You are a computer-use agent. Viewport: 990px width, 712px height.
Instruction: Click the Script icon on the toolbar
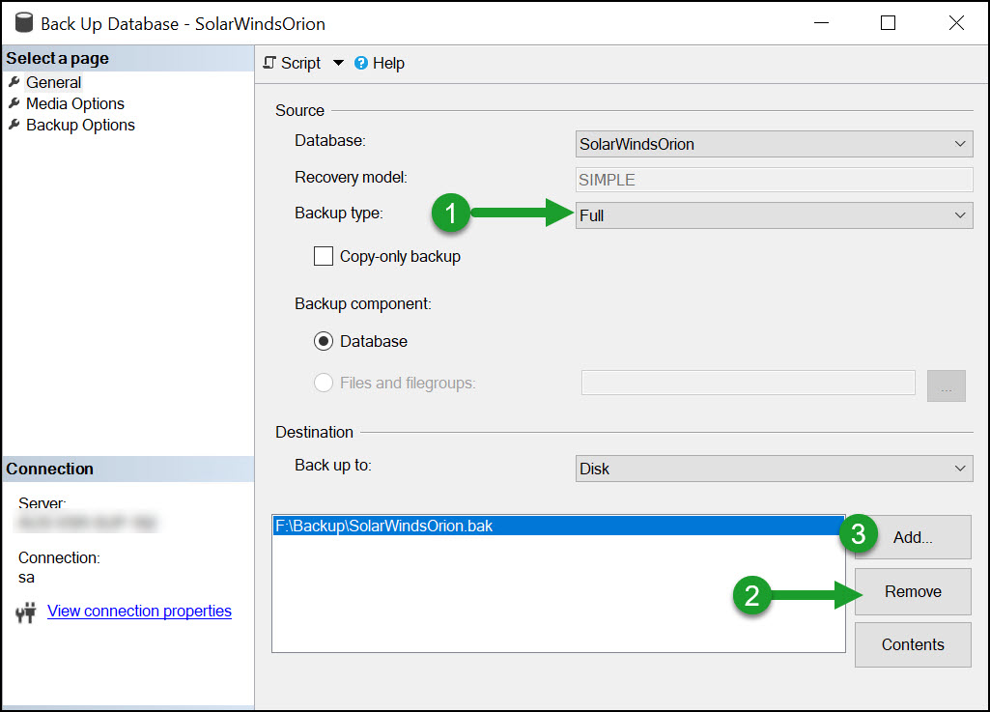pyautogui.click(x=269, y=63)
